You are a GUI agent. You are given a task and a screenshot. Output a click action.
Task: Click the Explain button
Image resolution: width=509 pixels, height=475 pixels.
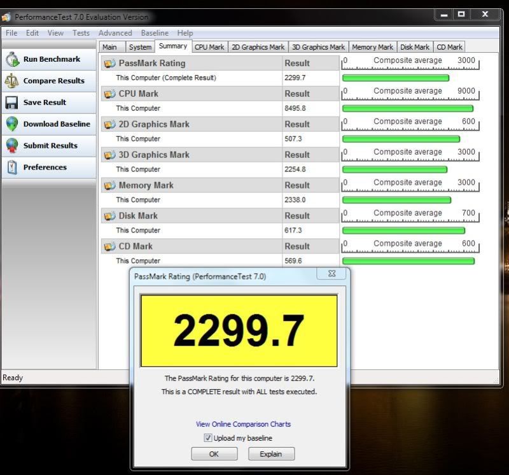pos(272,454)
